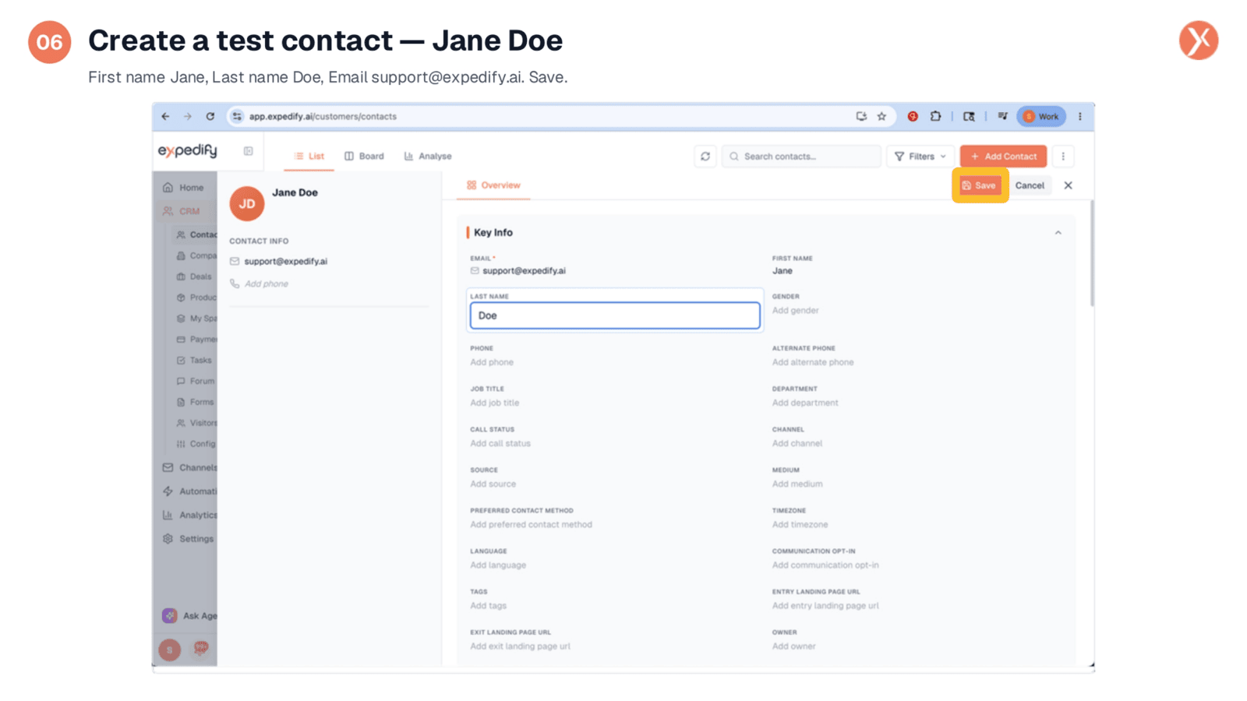Click the email in Contact Info panel
The width and height of the screenshot is (1247, 701).
pyautogui.click(x=285, y=261)
